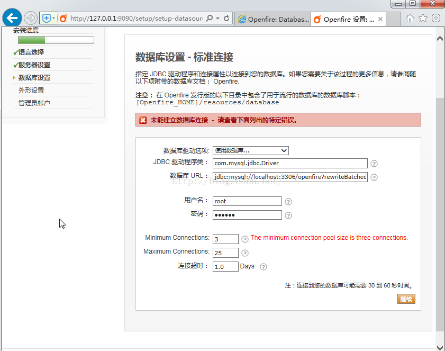Click the JDBC driver class input field
This screenshot has width=445, height=351.
pyautogui.click(x=290, y=163)
